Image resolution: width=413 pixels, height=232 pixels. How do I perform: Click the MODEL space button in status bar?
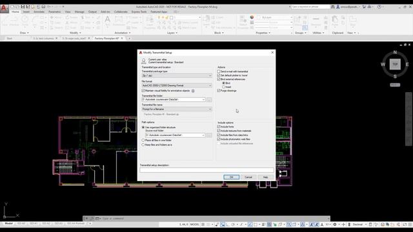pyautogui.click(x=195, y=224)
